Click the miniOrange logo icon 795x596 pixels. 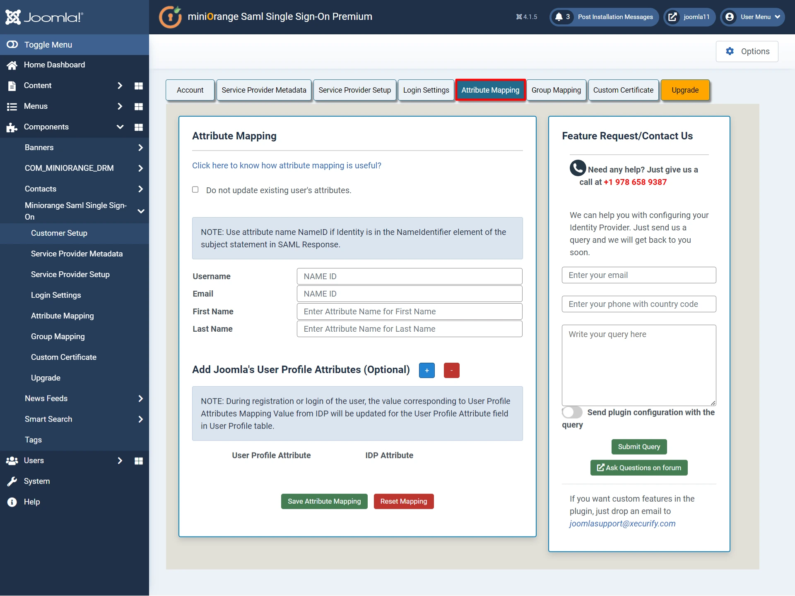[170, 17]
